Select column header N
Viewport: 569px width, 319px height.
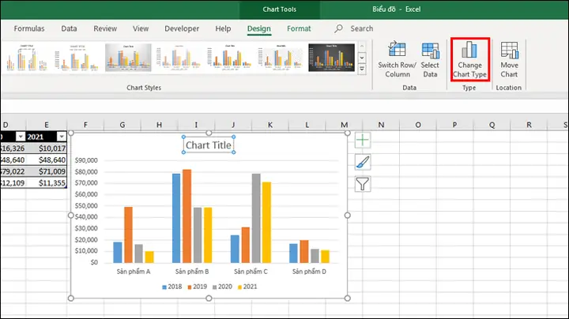tap(381, 125)
